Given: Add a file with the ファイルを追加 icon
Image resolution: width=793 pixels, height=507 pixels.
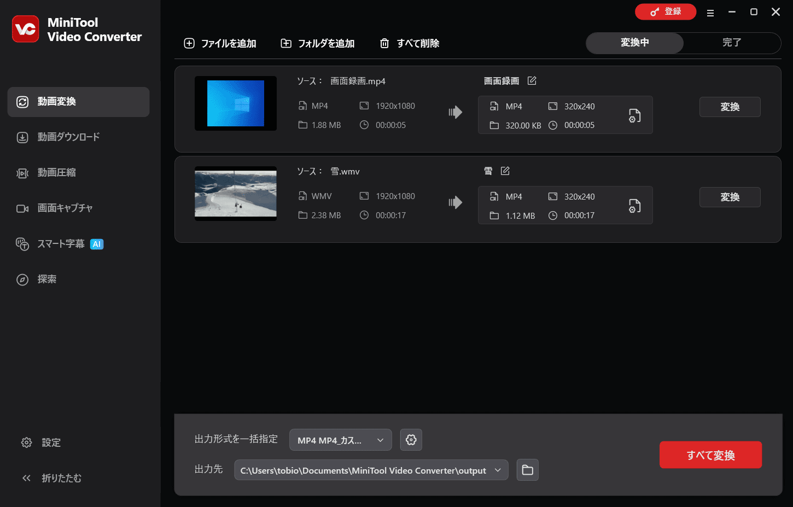Looking at the screenshot, I should coord(189,43).
